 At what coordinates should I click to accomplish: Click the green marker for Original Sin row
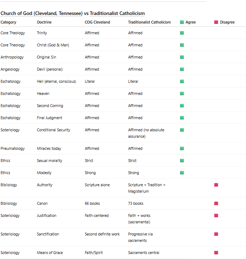click(x=182, y=57)
